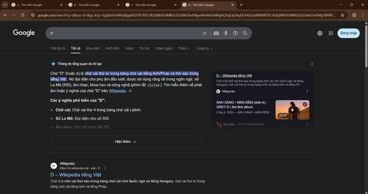Click the browser address bar URL
The height and width of the screenshot is (194, 368).
(187, 15)
